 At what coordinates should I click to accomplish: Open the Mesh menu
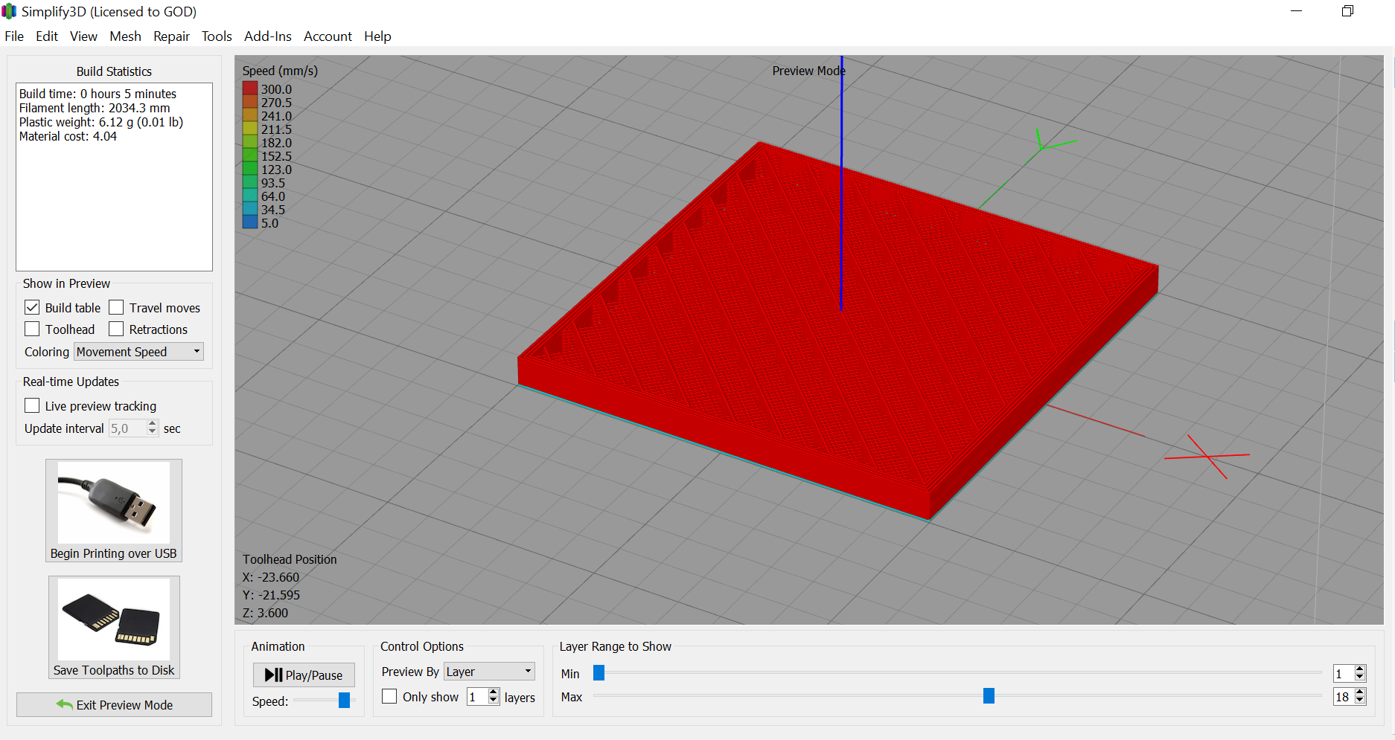[125, 36]
